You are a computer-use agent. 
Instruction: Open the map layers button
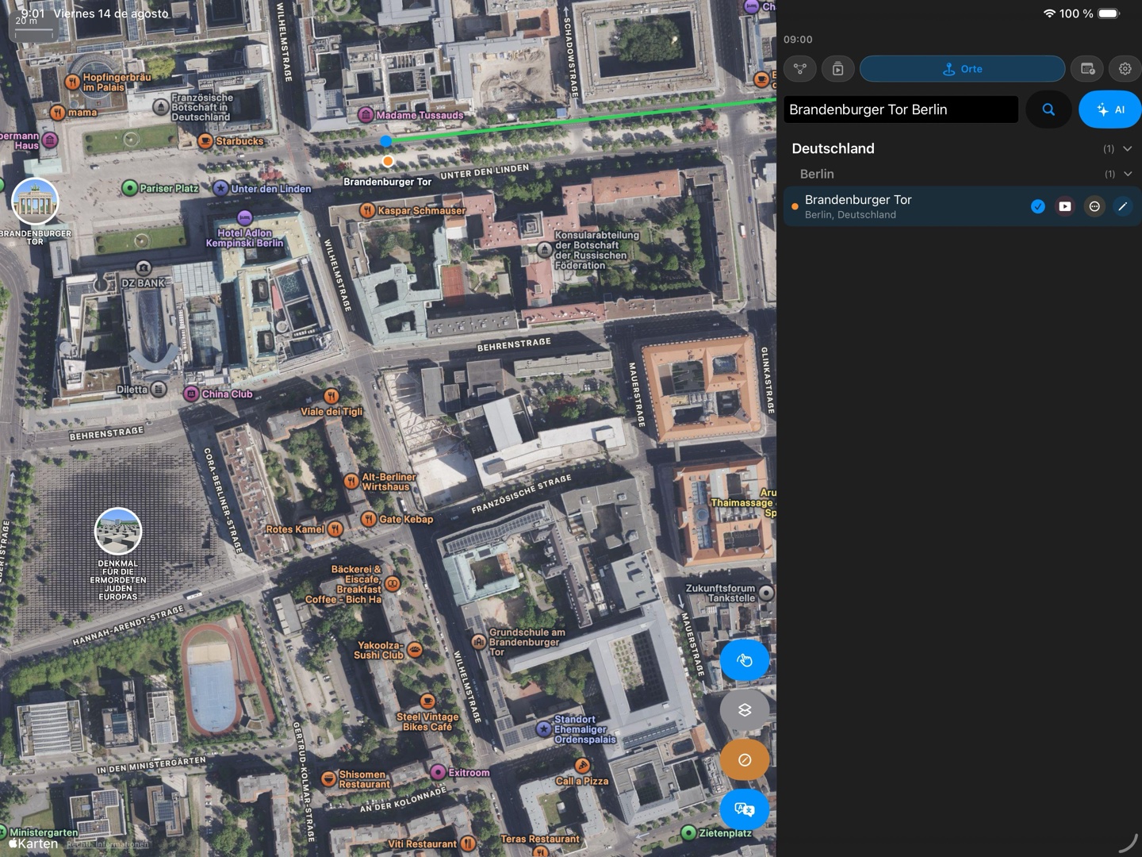pos(744,709)
